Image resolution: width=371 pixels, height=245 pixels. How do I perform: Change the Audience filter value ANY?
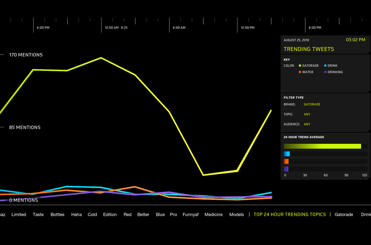pyautogui.click(x=307, y=124)
